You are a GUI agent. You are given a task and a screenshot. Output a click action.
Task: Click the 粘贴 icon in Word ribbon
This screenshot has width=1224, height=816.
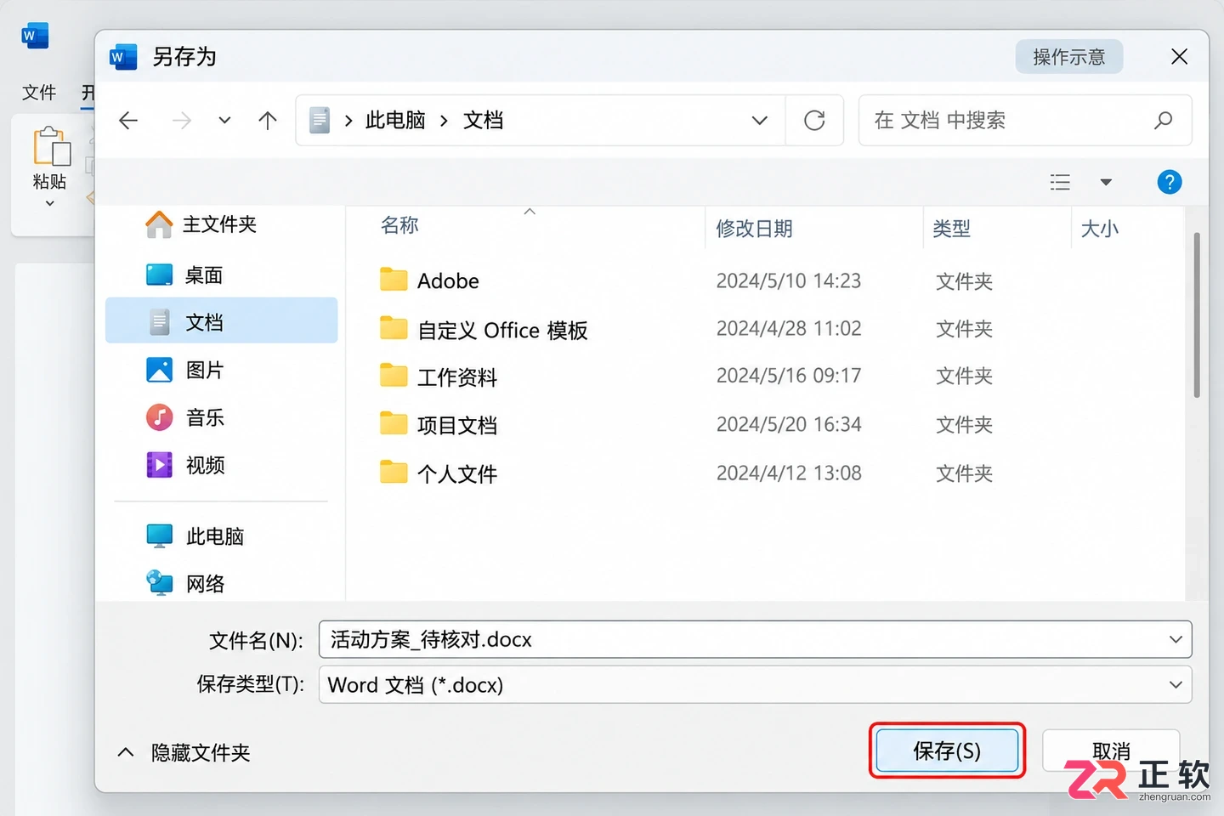pos(51,146)
